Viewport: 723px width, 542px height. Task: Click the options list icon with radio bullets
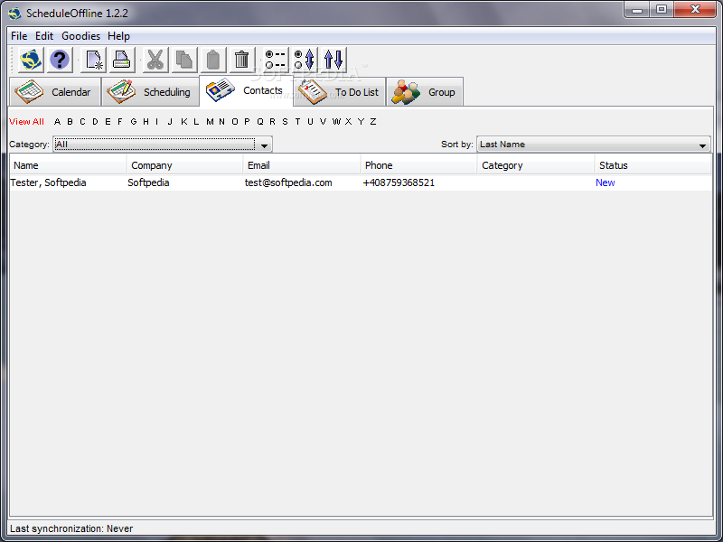(x=276, y=60)
